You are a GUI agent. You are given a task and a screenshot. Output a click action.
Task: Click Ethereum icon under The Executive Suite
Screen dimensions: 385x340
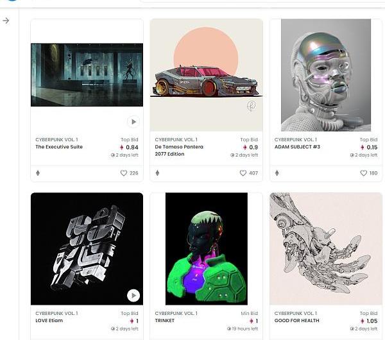[38, 173]
